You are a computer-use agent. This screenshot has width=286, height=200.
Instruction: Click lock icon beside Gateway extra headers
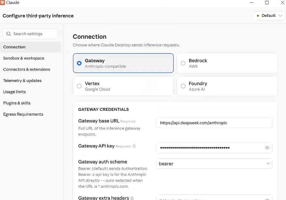[132, 198]
